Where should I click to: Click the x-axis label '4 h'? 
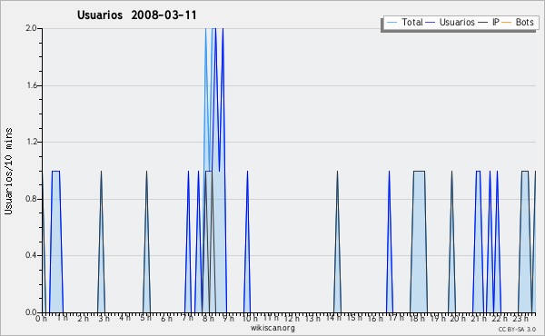(x=124, y=318)
